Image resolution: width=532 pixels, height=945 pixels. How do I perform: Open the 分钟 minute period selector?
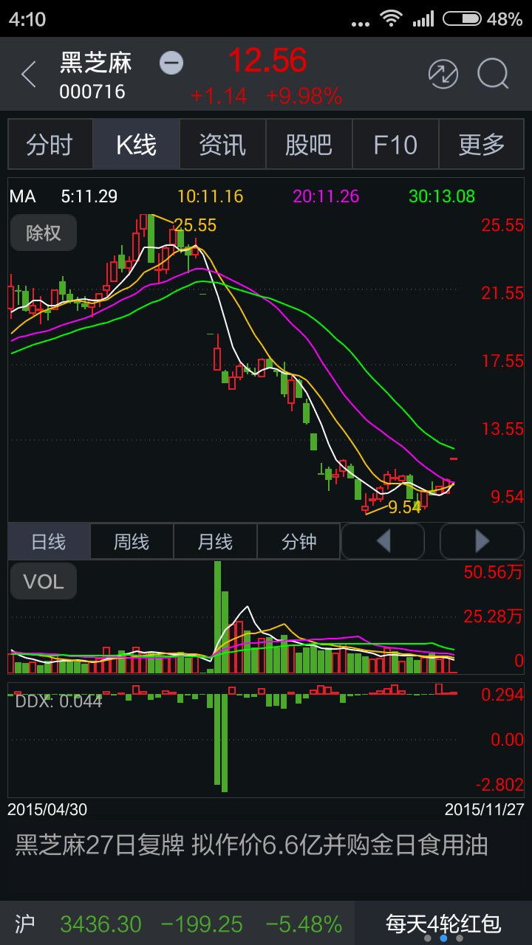point(299,542)
